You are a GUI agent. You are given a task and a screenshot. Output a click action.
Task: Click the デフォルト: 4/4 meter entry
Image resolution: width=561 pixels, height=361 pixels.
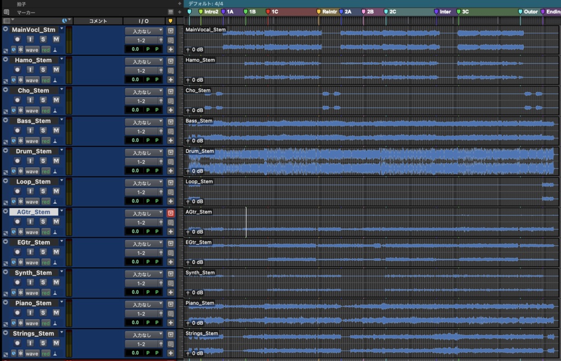pos(206,4)
